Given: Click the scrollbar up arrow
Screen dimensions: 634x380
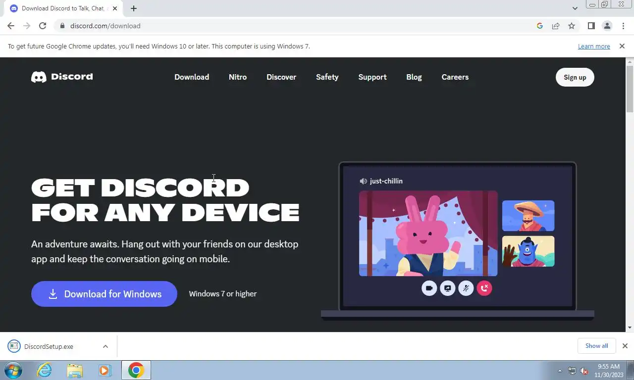Looking at the screenshot, I should coord(630,61).
